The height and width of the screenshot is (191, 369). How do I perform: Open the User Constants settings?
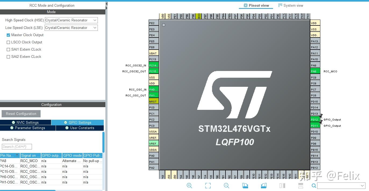point(79,128)
